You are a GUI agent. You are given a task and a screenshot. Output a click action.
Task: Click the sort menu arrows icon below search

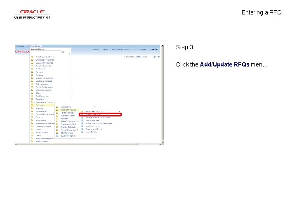point(70,54)
